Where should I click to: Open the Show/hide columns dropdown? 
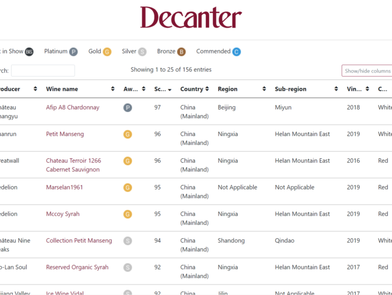367,71
